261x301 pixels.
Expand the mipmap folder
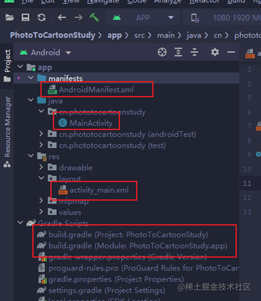[x=41, y=201]
